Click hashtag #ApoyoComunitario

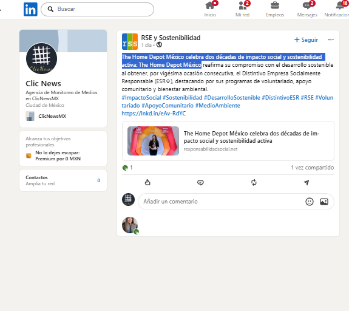tap(168, 106)
